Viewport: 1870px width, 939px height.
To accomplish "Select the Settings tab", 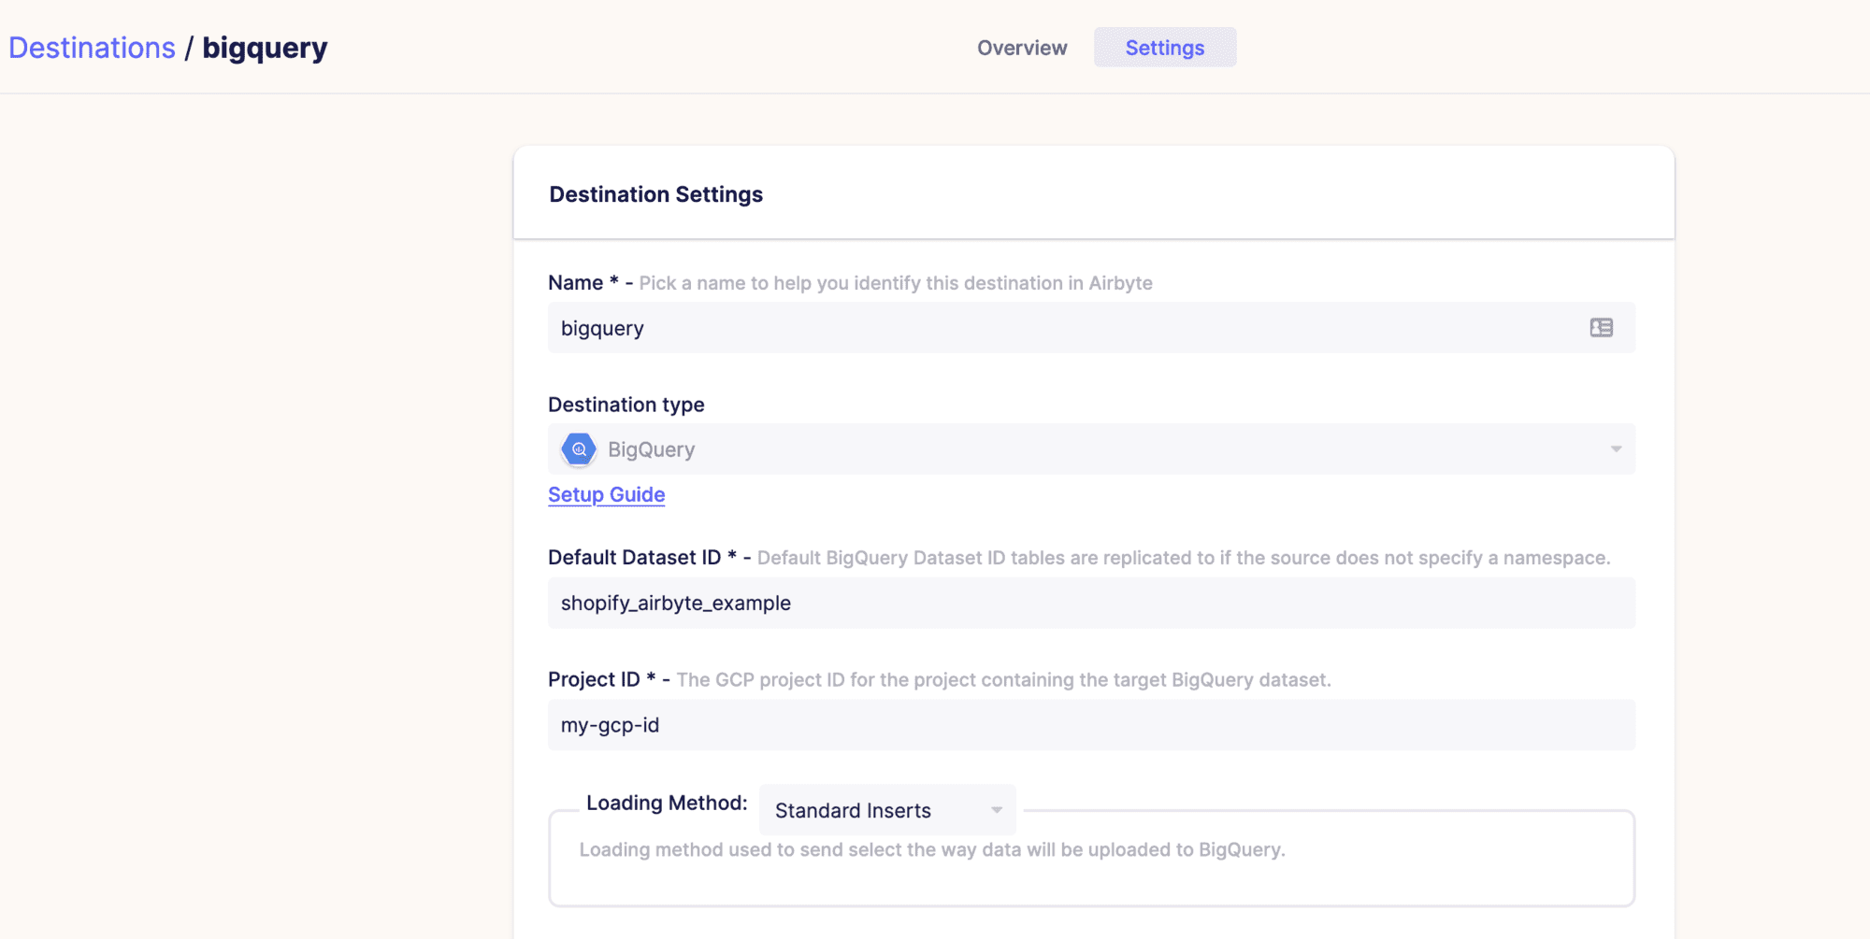I will click(x=1165, y=48).
